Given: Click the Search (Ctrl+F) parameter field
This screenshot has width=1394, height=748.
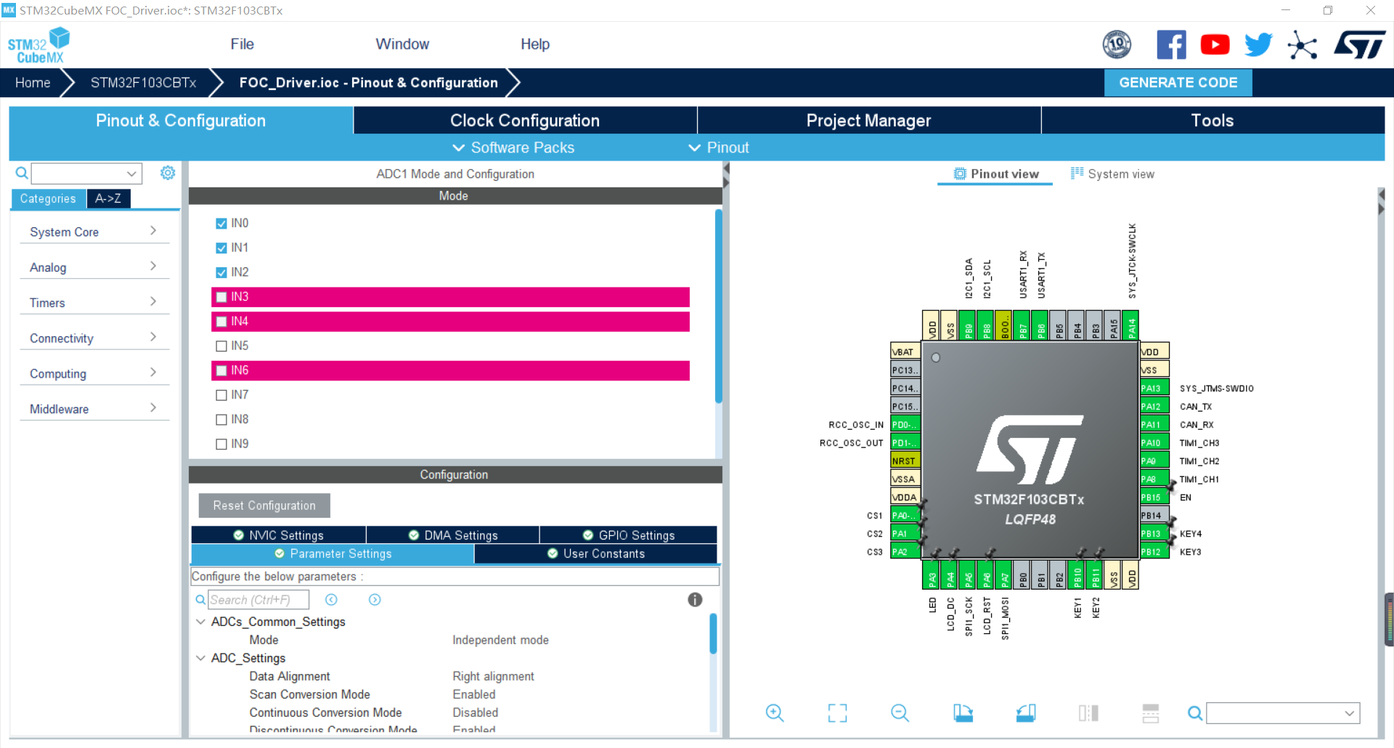Looking at the screenshot, I should (x=258, y=600).
